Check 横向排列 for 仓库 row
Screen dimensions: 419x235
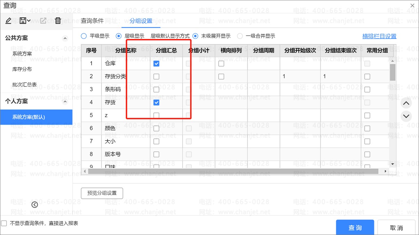[221, 64]
